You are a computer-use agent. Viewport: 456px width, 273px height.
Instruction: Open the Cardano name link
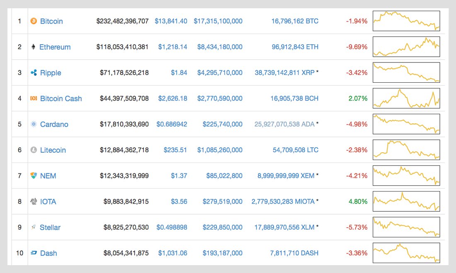coord(54,125)
